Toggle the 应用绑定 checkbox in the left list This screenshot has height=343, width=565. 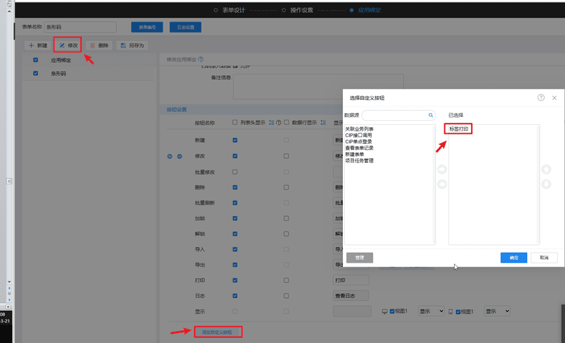(x=36, y=60)
